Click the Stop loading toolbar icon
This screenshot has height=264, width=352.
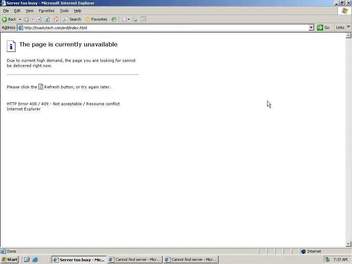point(39,19)
